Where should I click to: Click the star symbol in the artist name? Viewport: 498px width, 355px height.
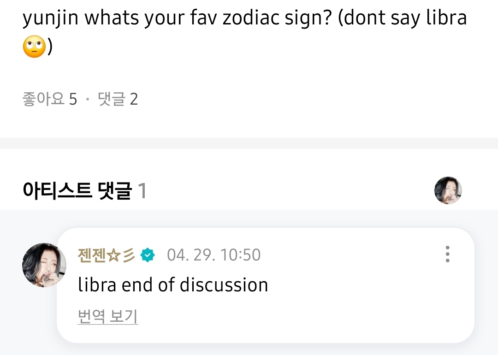click(114, 255)
